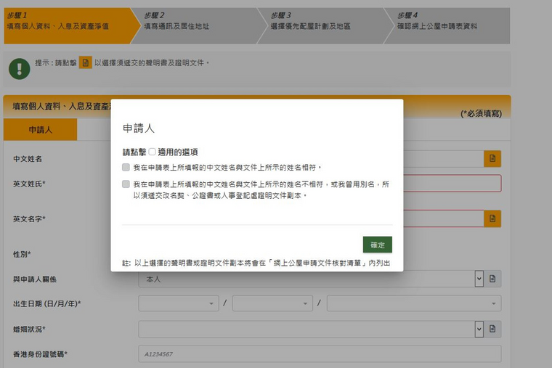
Task: Go to 步驟 2 correspondence address step
Action: [199, 25]
